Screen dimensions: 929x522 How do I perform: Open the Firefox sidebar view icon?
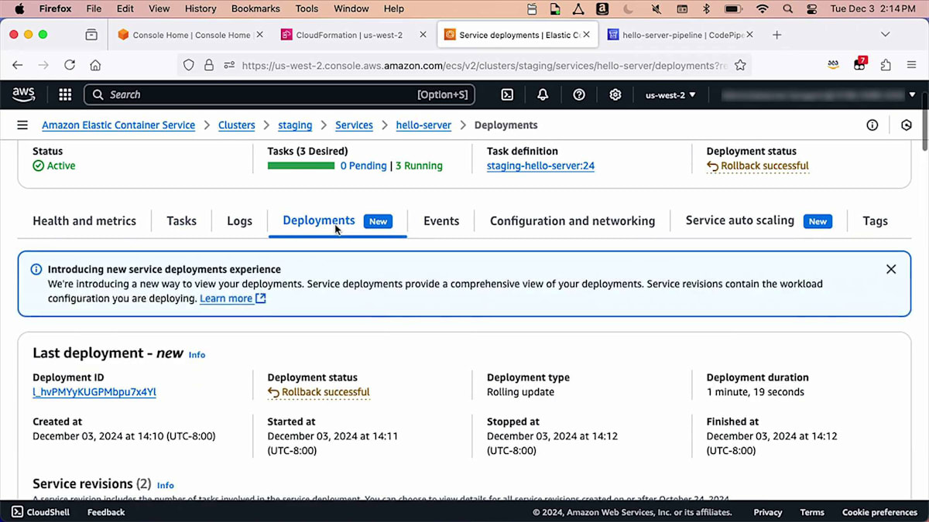[x=91, y=35]
